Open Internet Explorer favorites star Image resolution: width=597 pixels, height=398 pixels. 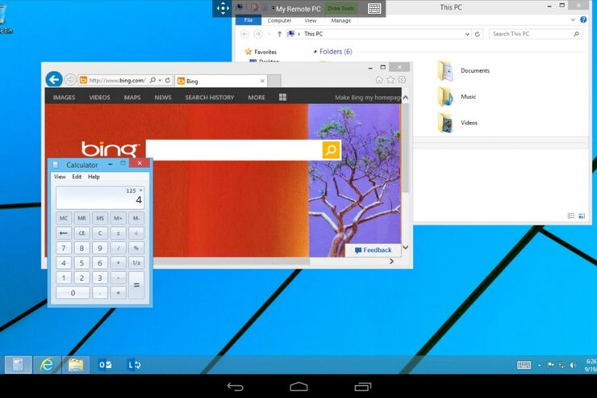[390, 80]
